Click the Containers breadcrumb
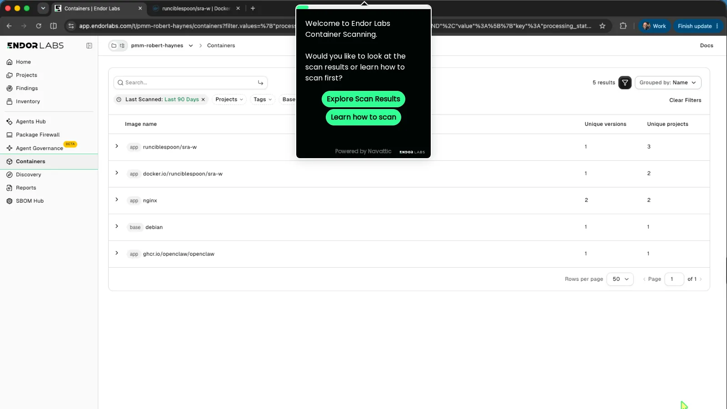The height and width of the screenshot is (409, 727). pos(221,45)
